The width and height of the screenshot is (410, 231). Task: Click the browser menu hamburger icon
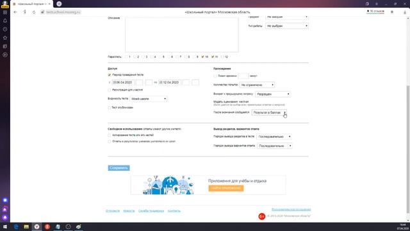click(377, 4)
